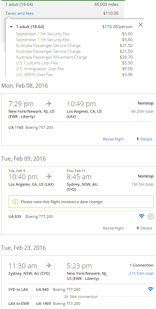
Task: Revise flight for Mon, Feb 08 segment
Action: pyautogui.click(x=113, y=139)
